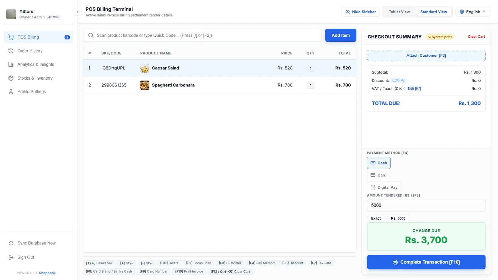Click the [Del] Delete shortcut hint
Image resolution: width=498 pixels, height=280 pixels.
coord(169,263)
